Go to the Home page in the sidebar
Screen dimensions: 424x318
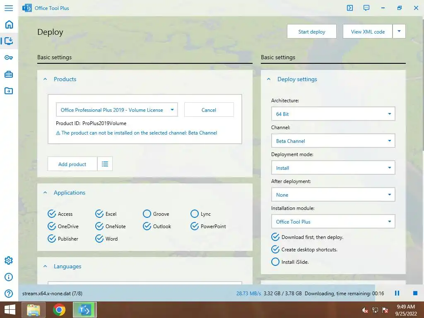click(x=9, y=24)
